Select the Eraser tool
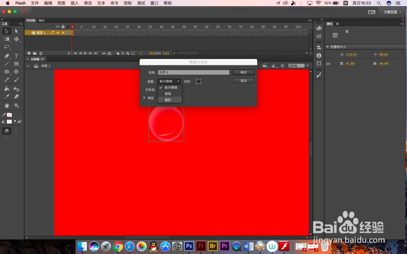Screen dimensions: 407x254 pyautogui.click(x=16, y=96)
